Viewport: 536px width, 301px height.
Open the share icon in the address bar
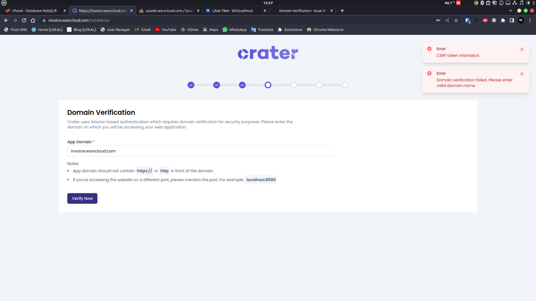point(447,20)
